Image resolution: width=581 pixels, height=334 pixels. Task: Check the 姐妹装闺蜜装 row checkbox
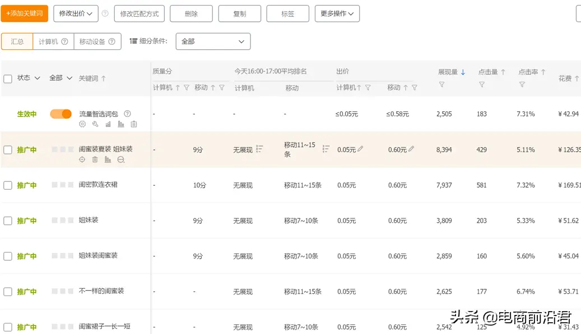(8, 256)
